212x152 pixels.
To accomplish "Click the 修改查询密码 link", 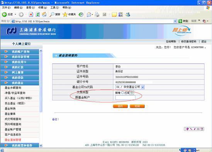I will 188,42.
